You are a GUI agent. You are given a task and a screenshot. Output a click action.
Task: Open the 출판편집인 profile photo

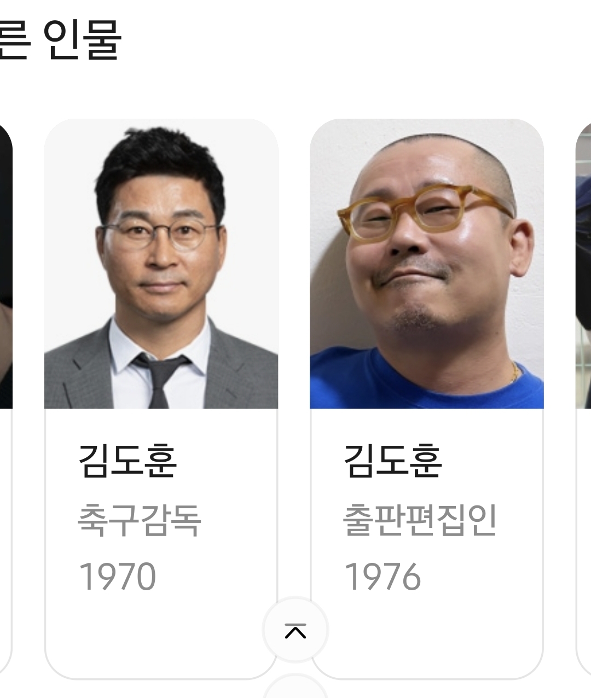427,264
